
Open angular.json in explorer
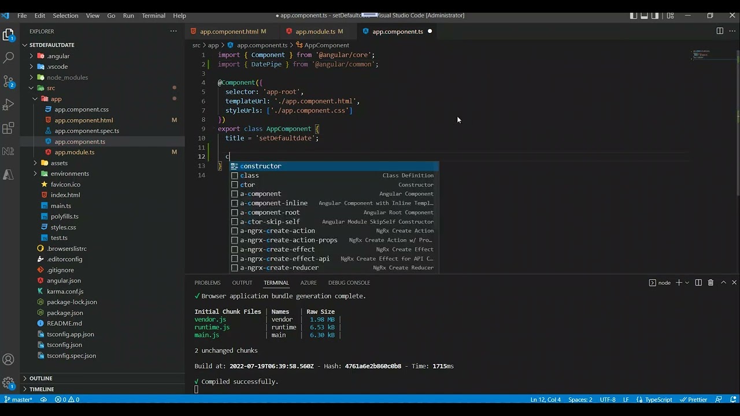64,280
